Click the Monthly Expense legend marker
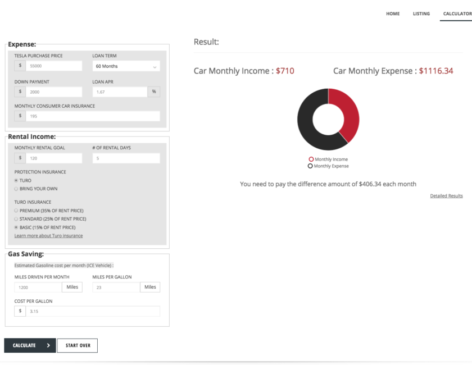Image resolution: width=472 pixels, height=365 pixels. tap(310, 166)
